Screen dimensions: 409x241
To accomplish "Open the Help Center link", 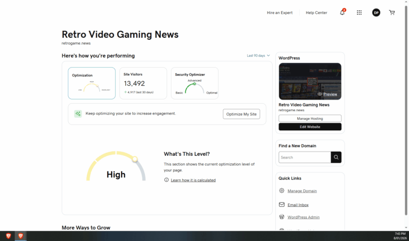I will coord(316,12).
